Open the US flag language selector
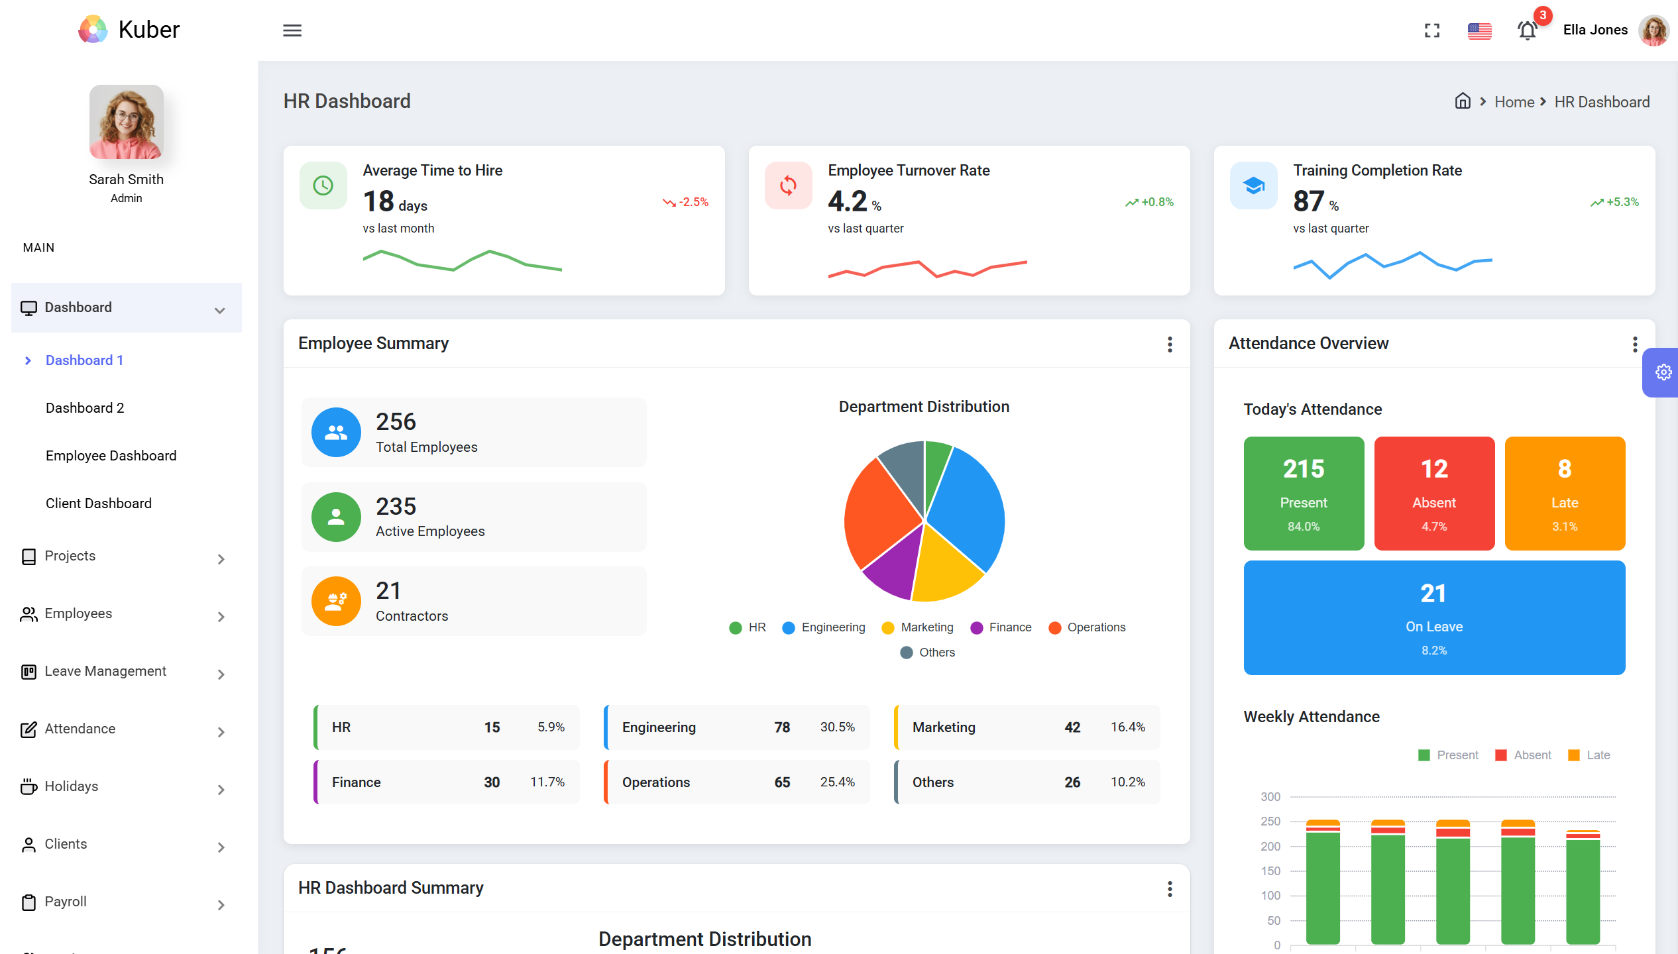 (x=1479, y=30)
